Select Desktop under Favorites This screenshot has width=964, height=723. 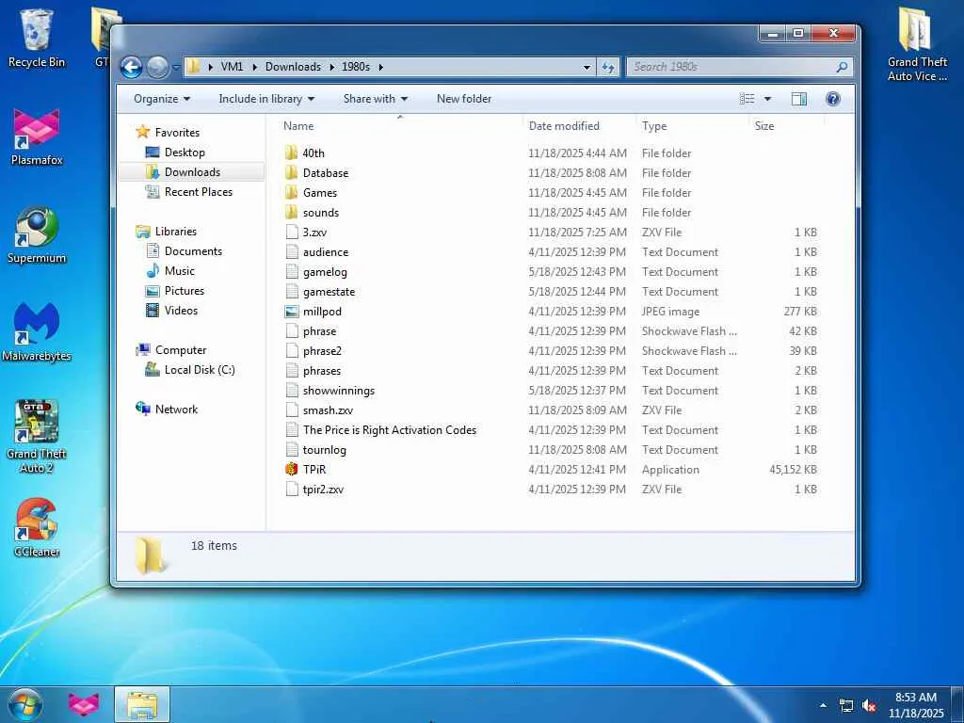point(185,153)
